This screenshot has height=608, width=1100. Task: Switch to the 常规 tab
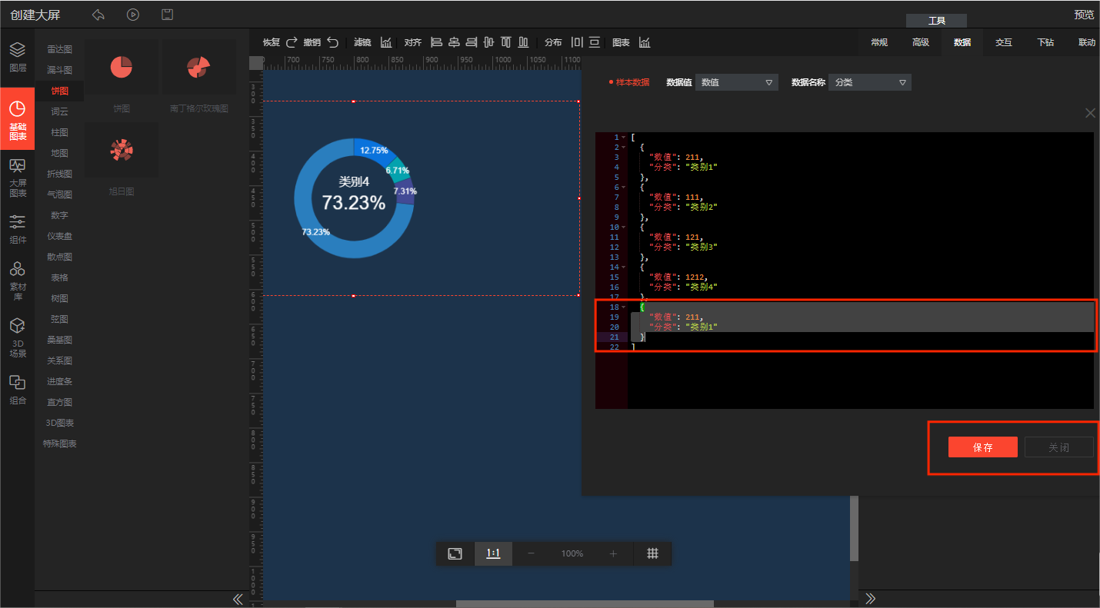[x=879, y=42]
